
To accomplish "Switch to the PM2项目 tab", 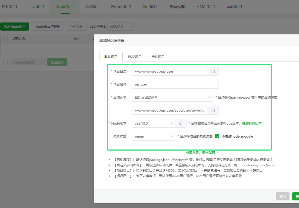I will point(135,57).
